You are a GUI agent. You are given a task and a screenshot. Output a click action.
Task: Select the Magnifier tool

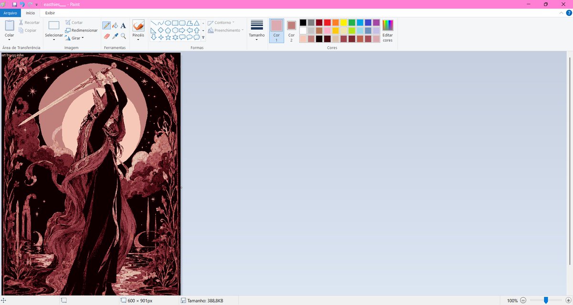coord(123,36)
